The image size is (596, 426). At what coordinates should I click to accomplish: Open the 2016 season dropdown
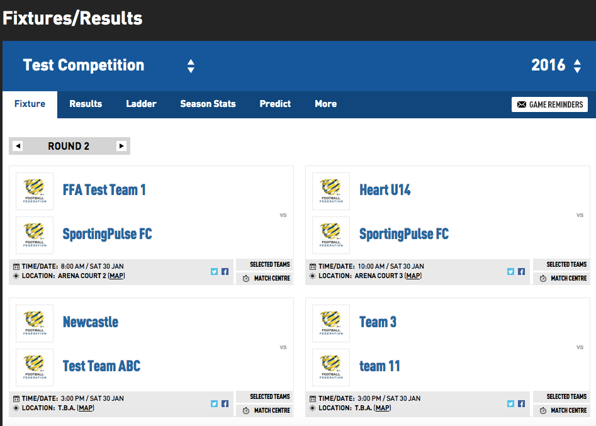(x=556, y=65)
